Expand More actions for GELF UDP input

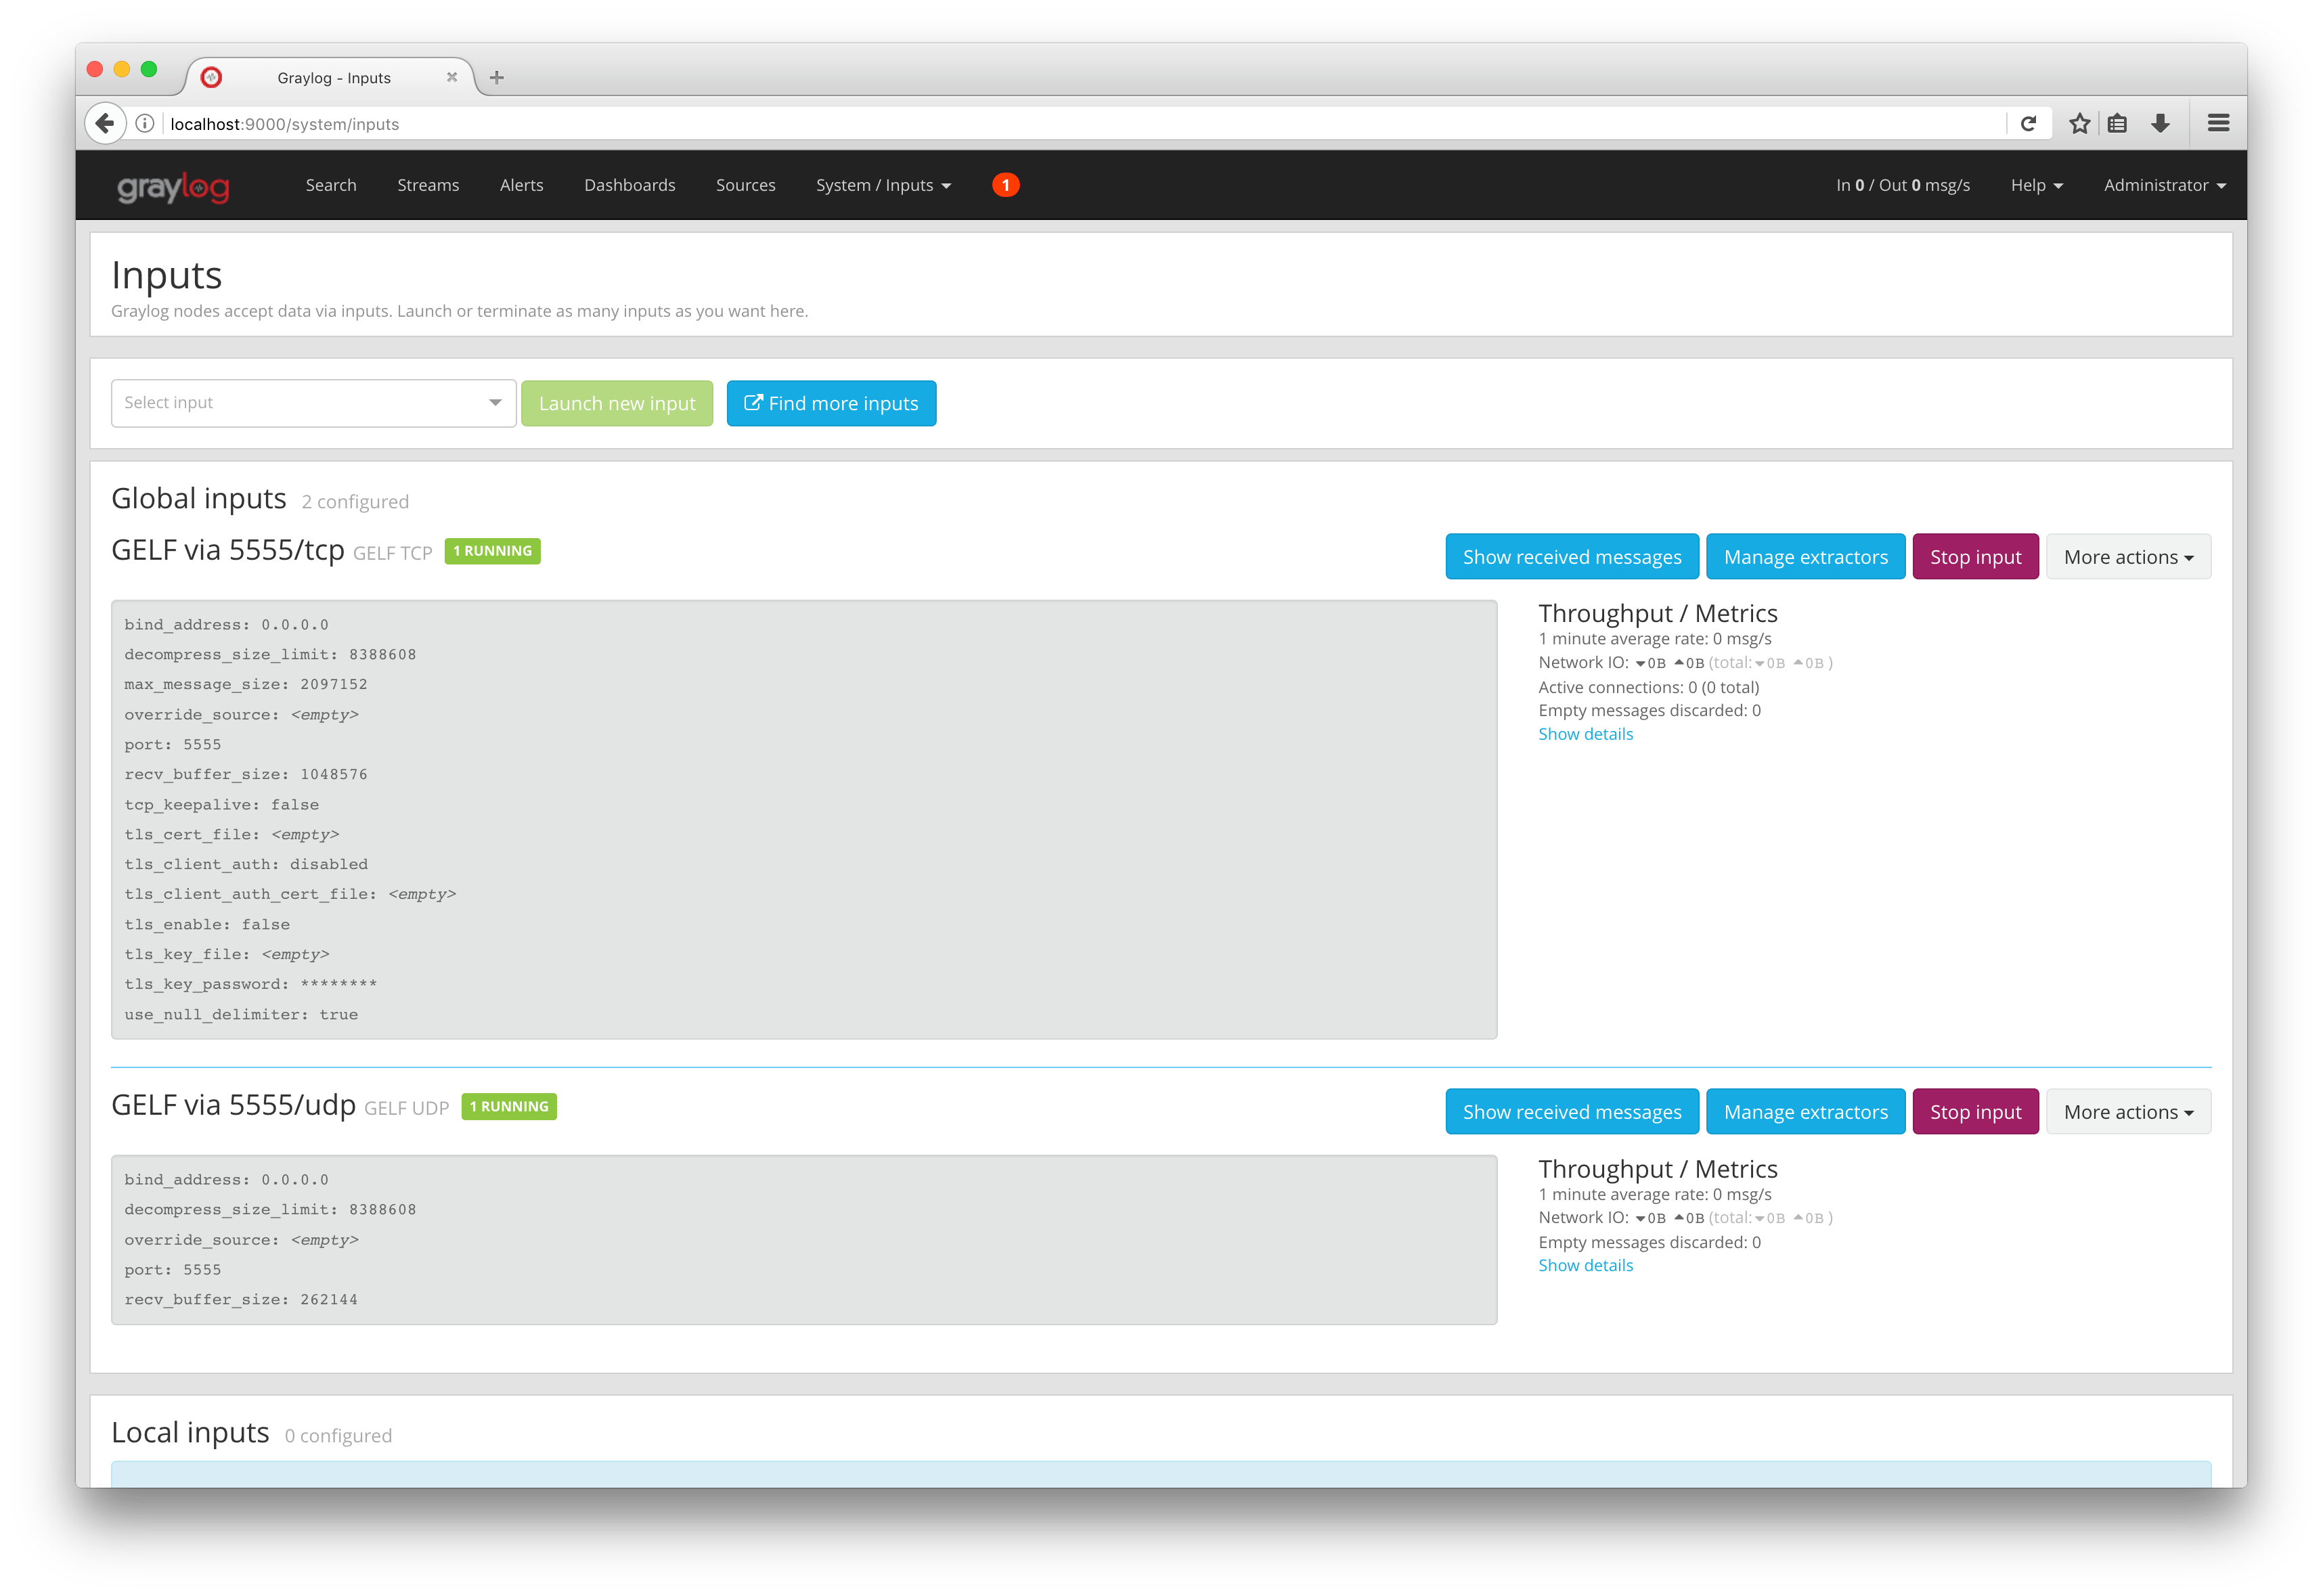(x=2129, y=1112)
